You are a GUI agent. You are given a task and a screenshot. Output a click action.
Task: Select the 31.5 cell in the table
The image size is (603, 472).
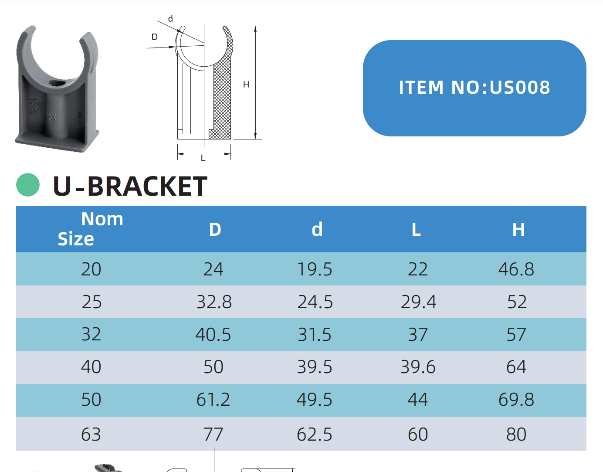315,335
